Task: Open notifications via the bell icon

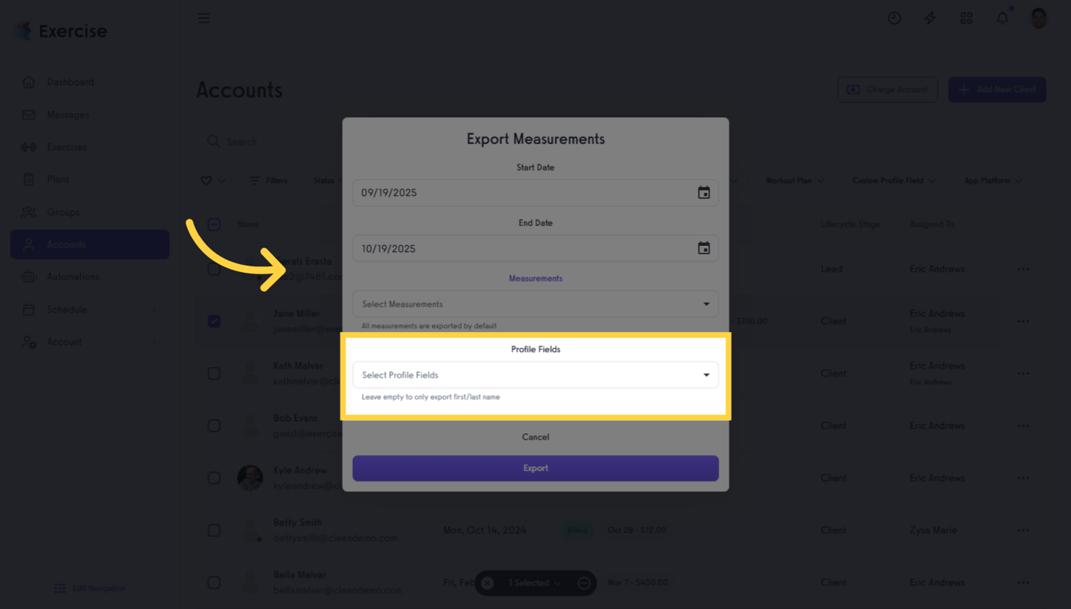Action: [1002, 17]
